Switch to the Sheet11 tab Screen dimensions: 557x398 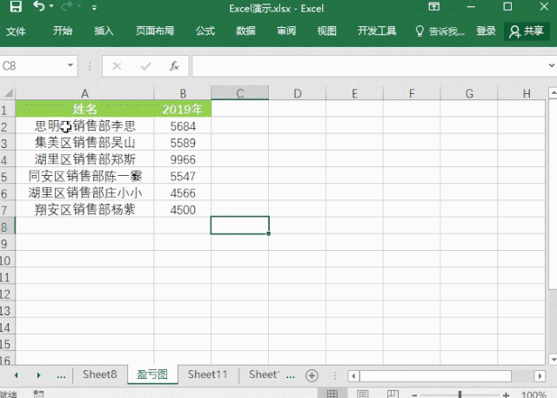pos(207,374)
